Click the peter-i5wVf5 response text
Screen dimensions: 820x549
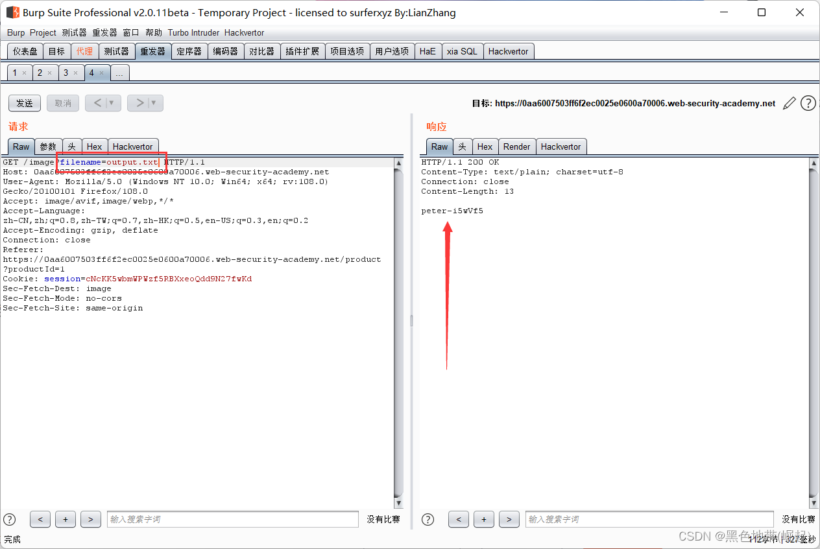click(x=452, y=211)
